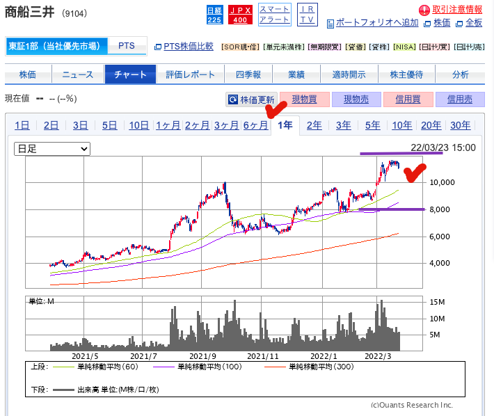The image size is (494, 416).
Task: Select the 6ヶ月 chart period
Action: [x=255, y=125]
